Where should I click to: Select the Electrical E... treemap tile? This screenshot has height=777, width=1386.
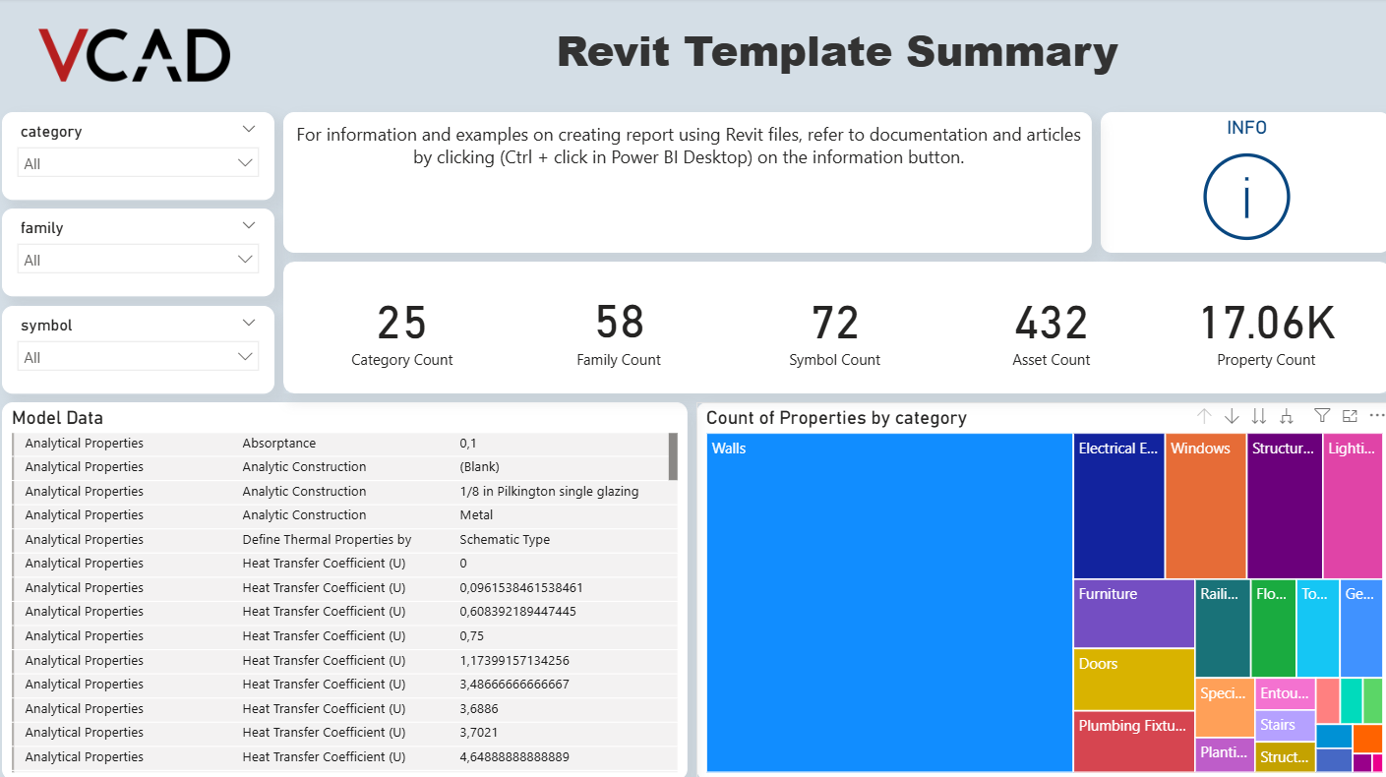pyautogui.click(x=1118, y=506)
